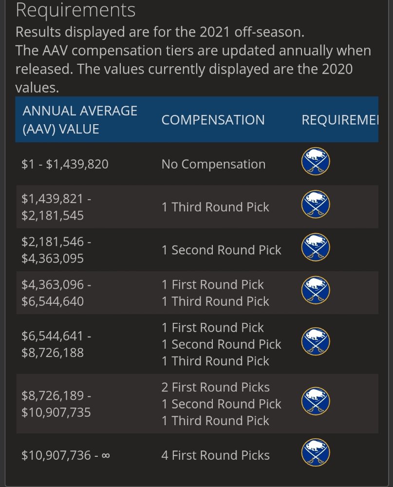Image resolution: width=393 pixels, height=487 pixels.
Task: Click Sabres logo in 1 Second Round Pick row
Action: [x=316, y=247]
